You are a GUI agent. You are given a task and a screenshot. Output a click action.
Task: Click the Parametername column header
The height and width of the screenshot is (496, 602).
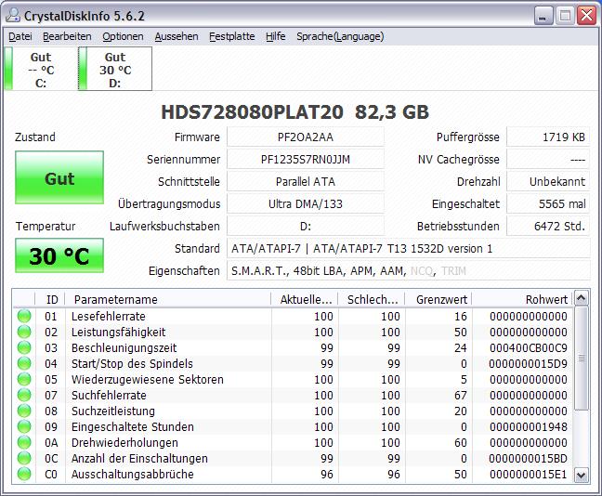coord(168,299)
